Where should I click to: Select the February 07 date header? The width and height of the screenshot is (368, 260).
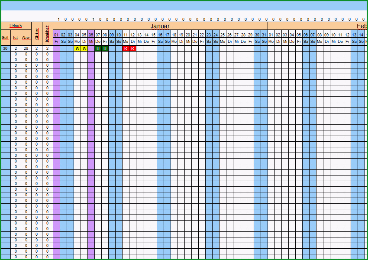point(313,35)
